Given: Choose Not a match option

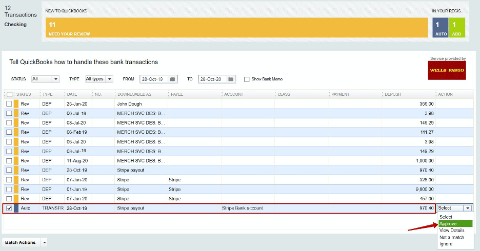Looking at the screenshot, I should [x=451, y=237].
